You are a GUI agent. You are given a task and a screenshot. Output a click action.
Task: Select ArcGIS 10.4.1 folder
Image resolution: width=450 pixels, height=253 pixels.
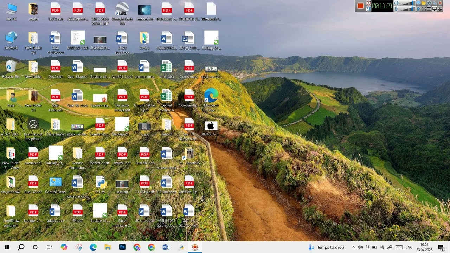[11, 127]
